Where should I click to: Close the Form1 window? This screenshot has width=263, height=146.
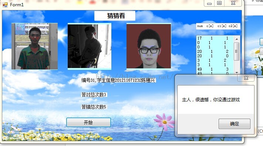(x=233, y=3)
